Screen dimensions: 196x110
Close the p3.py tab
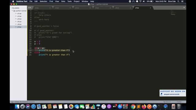pos(70,8)
